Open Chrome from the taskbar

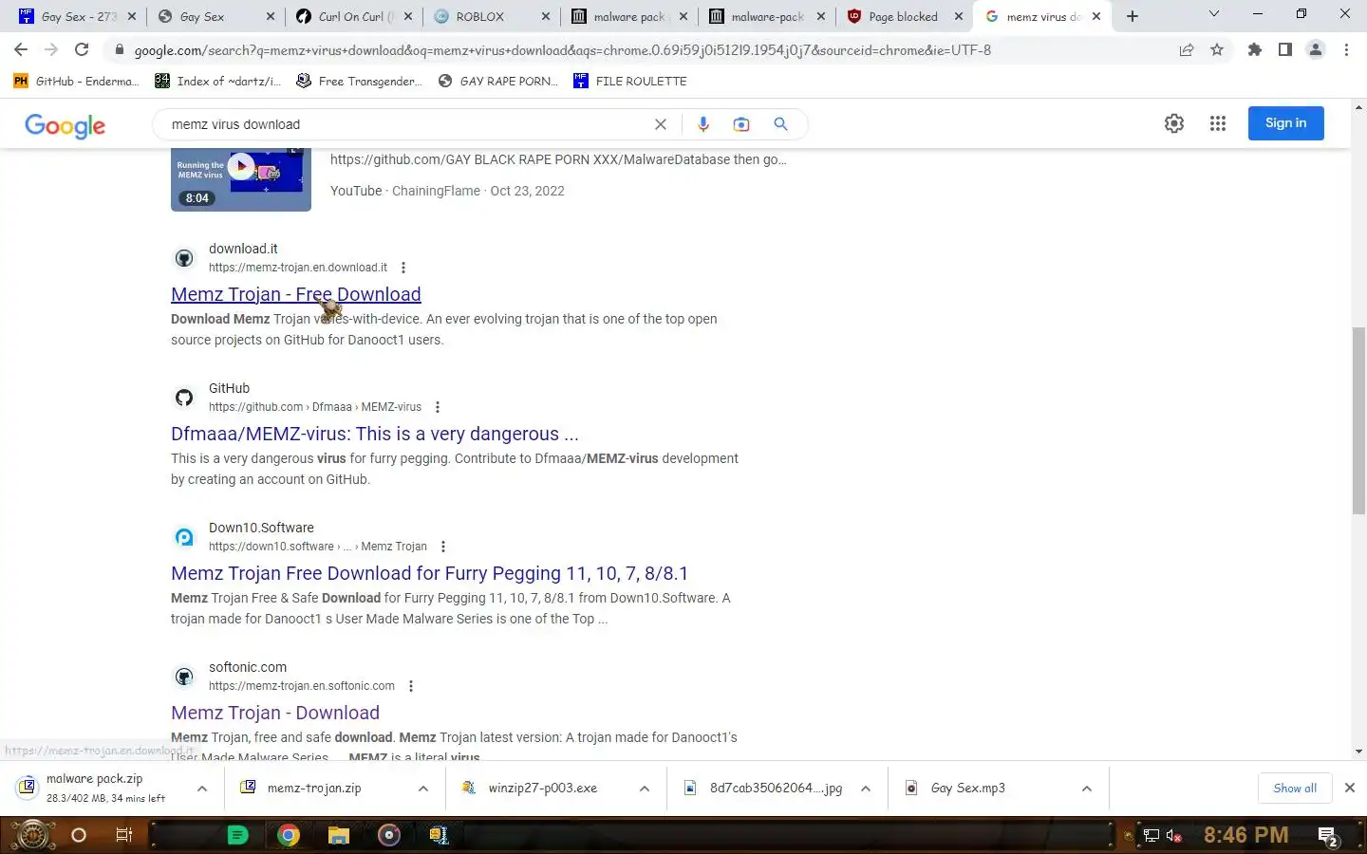[289, 835]
